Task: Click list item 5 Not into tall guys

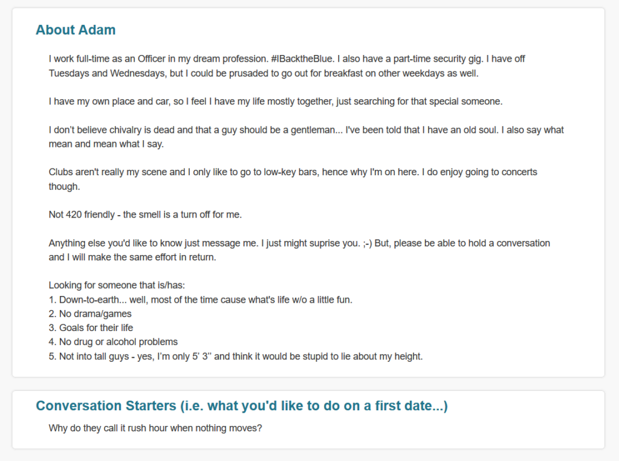Action: tap(236, 356)
